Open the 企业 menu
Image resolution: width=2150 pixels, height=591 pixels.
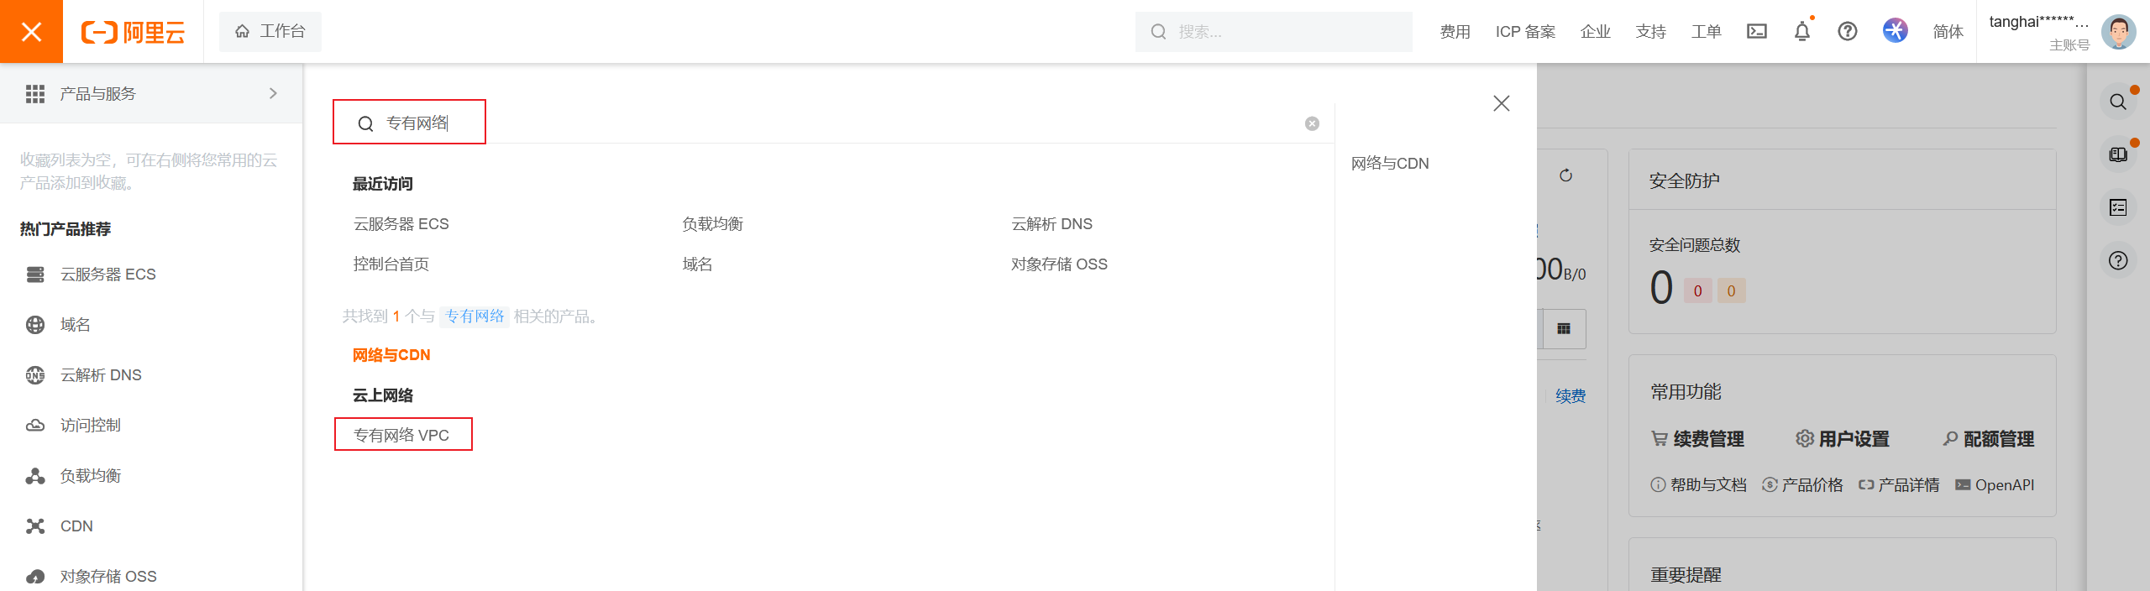point(1595,32)
